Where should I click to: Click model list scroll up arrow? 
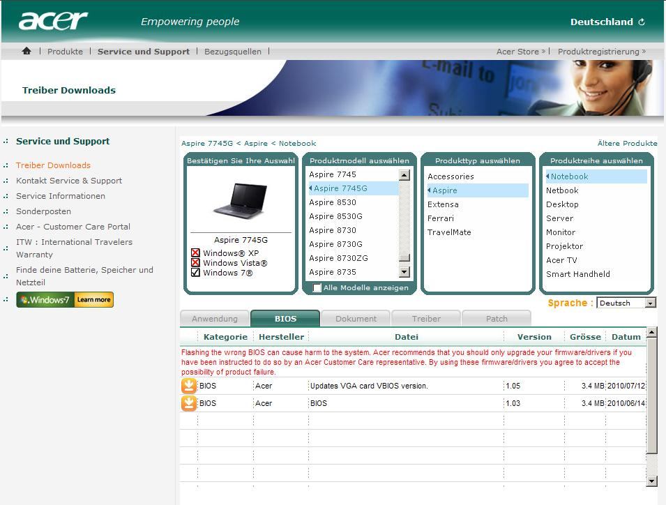(x=404, y=175)
